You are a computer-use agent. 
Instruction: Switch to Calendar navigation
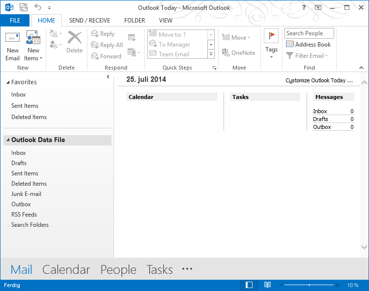click(x=66, y=269)
